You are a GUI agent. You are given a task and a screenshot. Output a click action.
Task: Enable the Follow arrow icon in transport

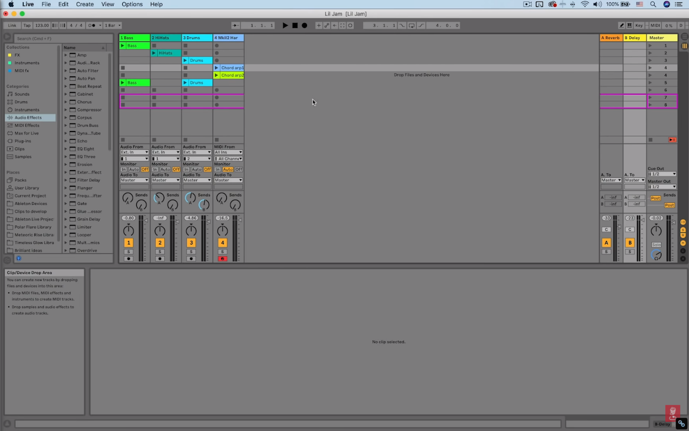235,26
